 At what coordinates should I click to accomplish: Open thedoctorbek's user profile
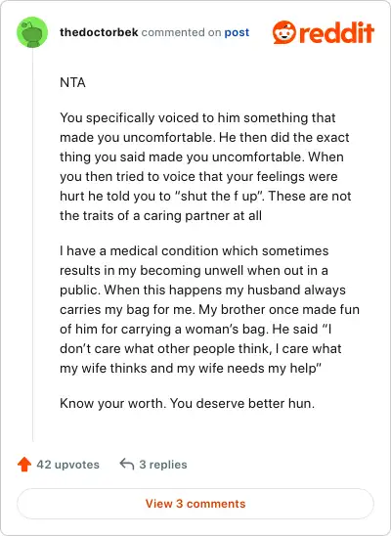pos(99,32)
